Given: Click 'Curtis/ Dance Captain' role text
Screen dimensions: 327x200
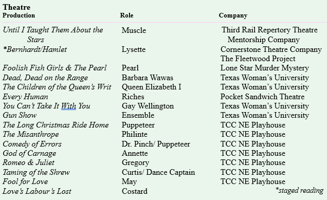Looking at the screenshot, I should click(x=158, y=172).
